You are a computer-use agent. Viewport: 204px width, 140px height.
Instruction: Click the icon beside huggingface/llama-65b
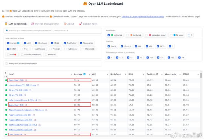(35, 120)
